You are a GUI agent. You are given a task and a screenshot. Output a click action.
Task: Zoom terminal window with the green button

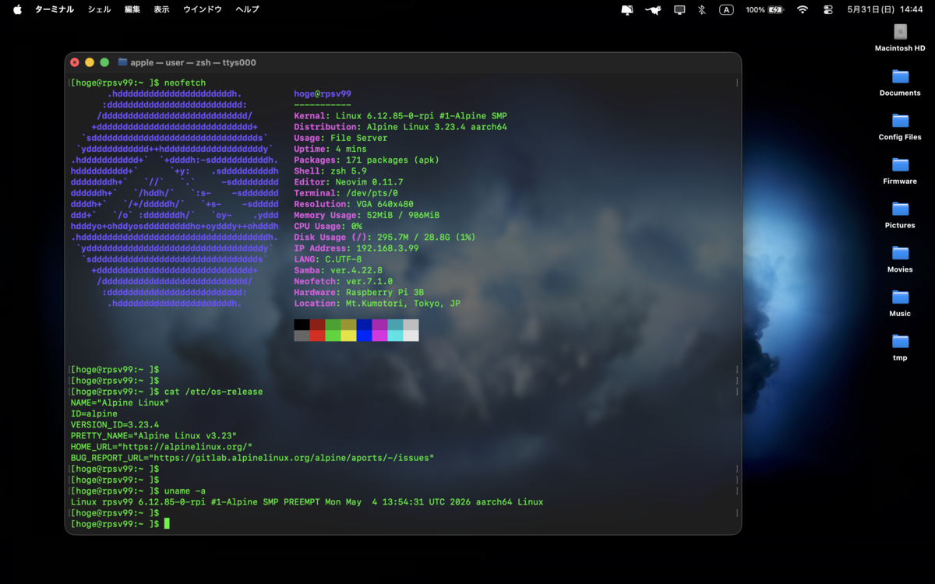[x=104, y=62]
